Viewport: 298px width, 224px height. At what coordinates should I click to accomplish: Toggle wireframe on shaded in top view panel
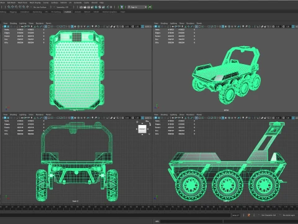coord(78,27)
